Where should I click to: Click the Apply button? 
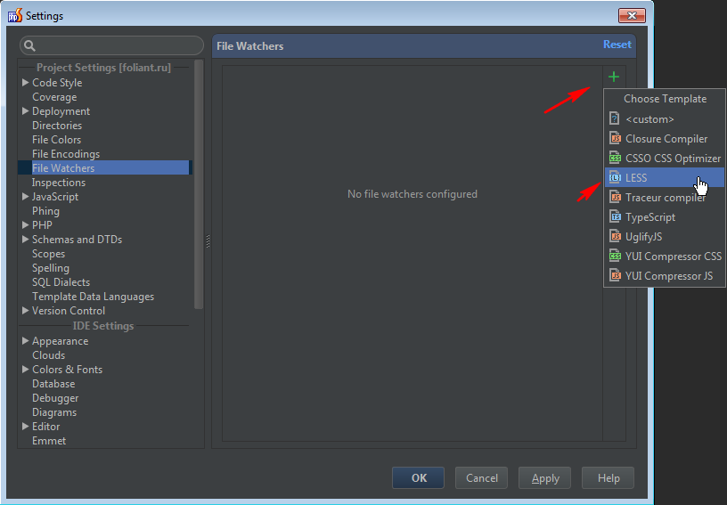coord(544,477)
